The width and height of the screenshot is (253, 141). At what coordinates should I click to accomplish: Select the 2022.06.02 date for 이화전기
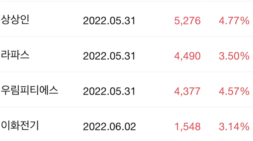[109, 127]
